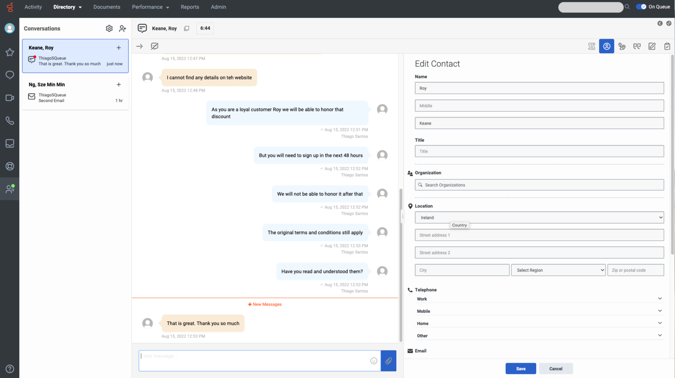Viewport: 675px width, 378px height.
Task: Expand the Other telephone row
Action: click(539, 335)
